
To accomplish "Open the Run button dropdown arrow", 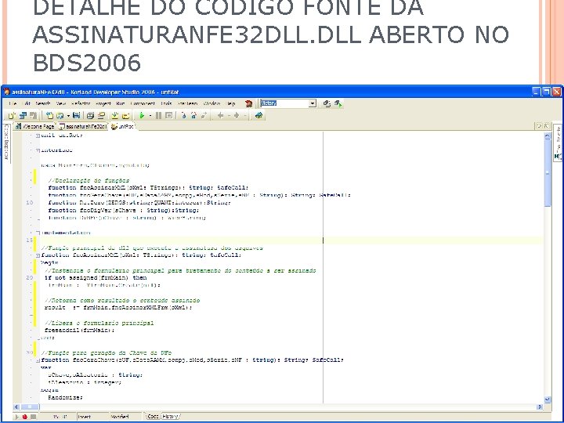I will pos(150,115).
